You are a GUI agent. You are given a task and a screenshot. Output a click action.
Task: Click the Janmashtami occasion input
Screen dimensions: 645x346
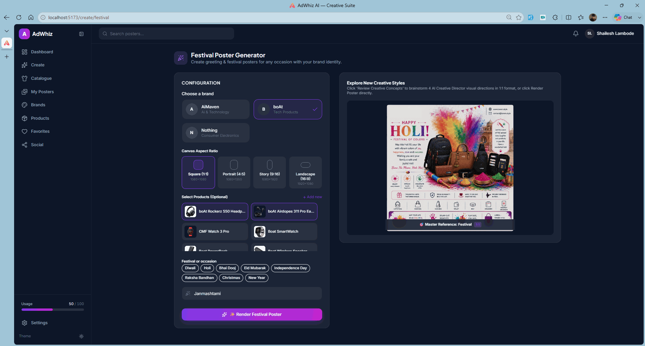tap(252, 294)
